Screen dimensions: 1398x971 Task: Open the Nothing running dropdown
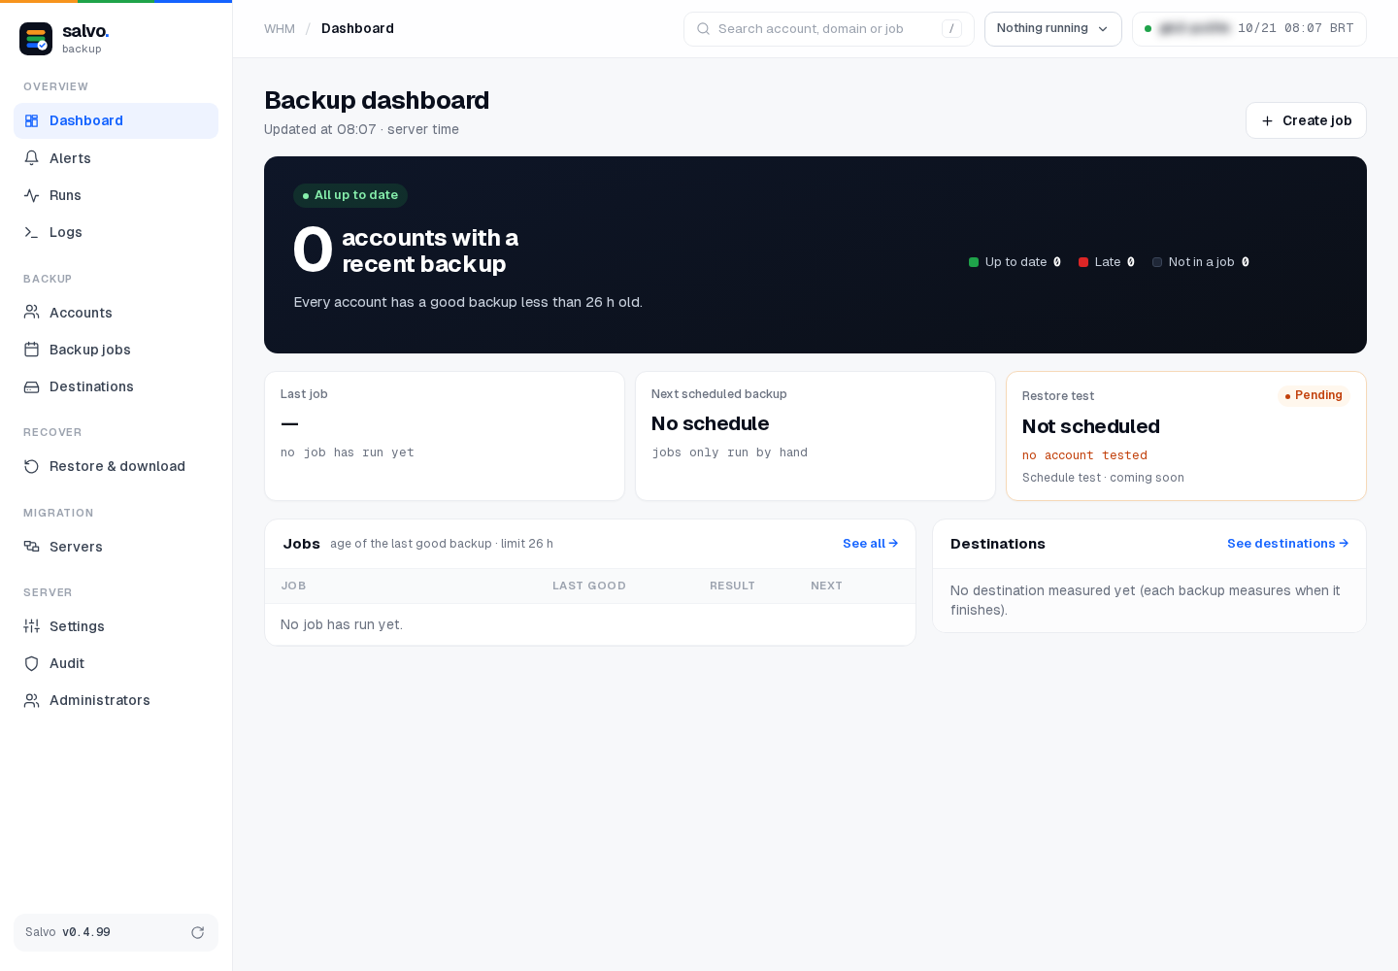(x=1052, y=29)
